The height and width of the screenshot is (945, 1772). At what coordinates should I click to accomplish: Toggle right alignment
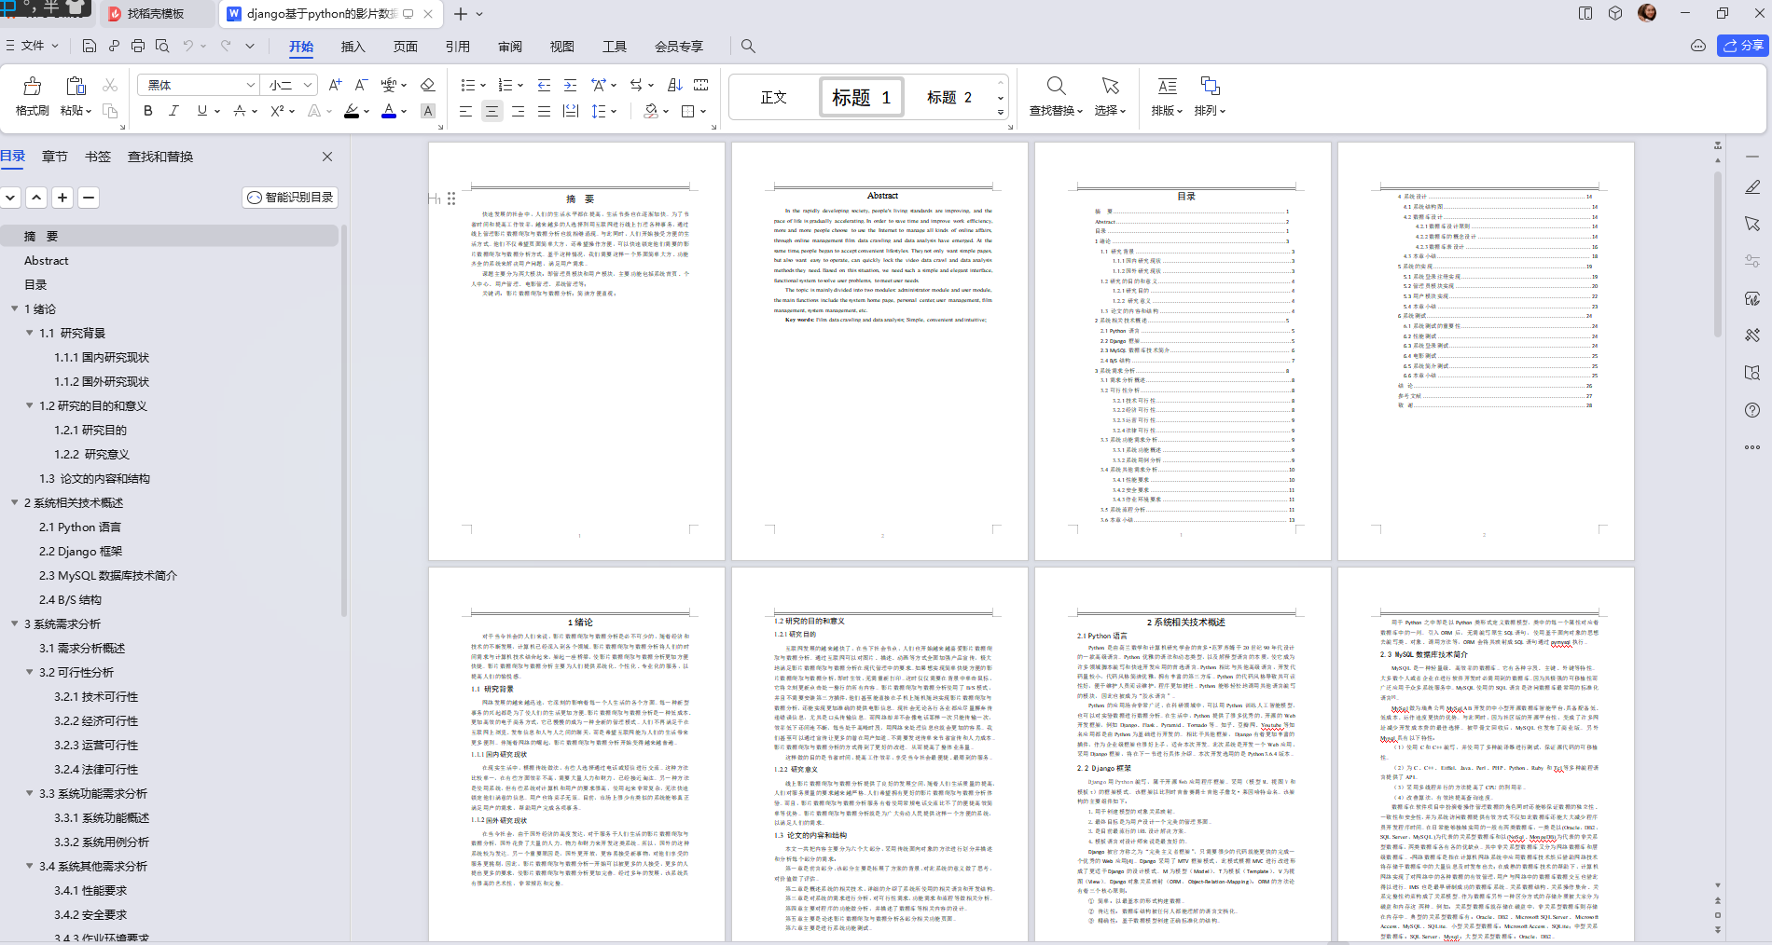[518, 111]
